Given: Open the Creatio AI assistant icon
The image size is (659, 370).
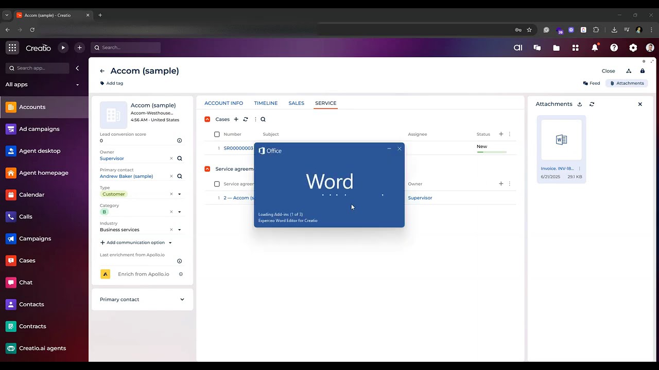Looking at the screenshot, I should (518, 48).
